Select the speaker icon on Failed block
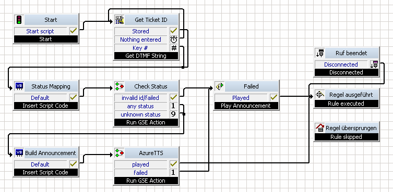Screen dimensions: 393x192 click(220, 86)
